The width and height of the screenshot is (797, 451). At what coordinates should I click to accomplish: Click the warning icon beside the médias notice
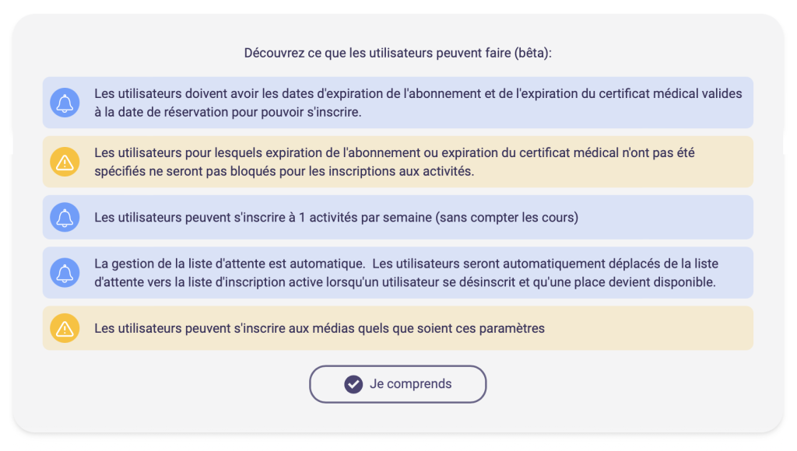(65, 328)
